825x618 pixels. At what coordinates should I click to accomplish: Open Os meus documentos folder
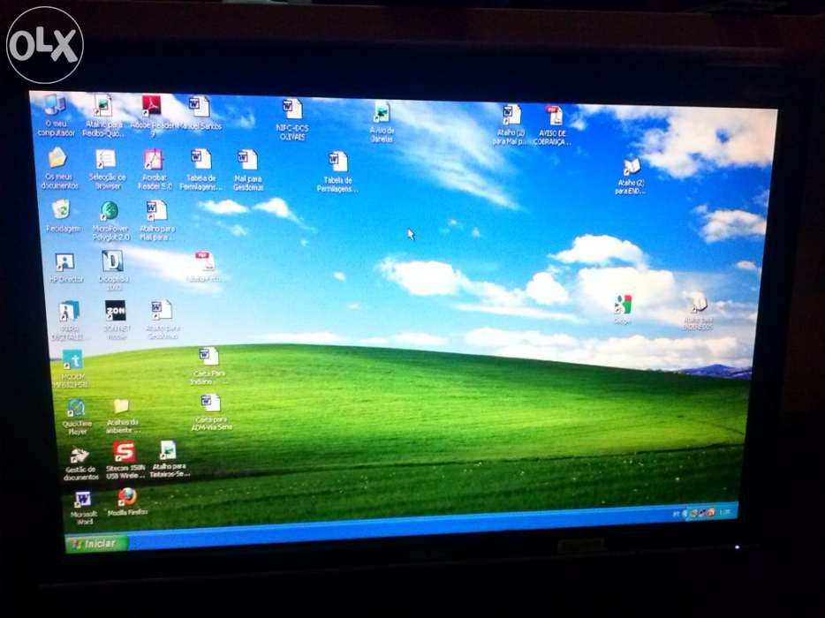click(x=58, y=169)
